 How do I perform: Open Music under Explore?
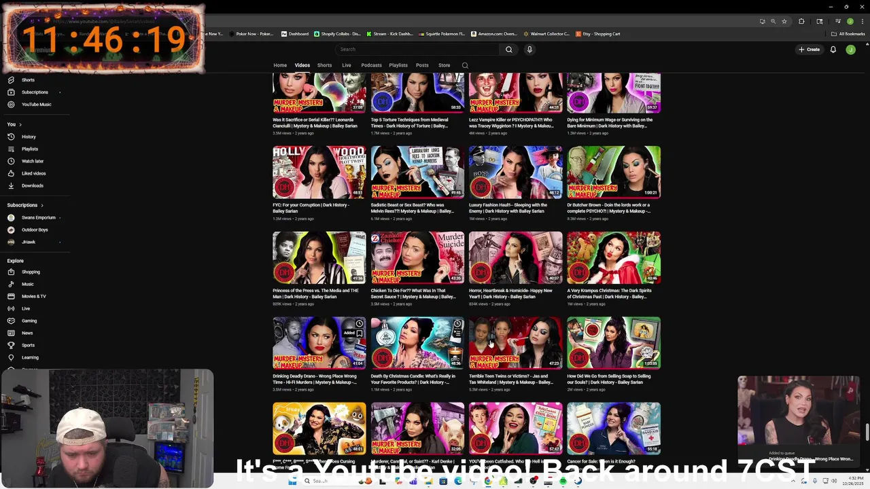pyautogui.click(x=27, y=284)
